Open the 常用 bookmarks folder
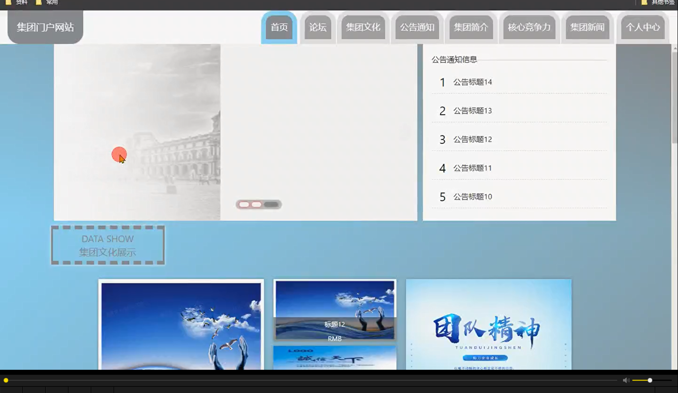Viewport: 678px width, 393px height. point(51,2)
